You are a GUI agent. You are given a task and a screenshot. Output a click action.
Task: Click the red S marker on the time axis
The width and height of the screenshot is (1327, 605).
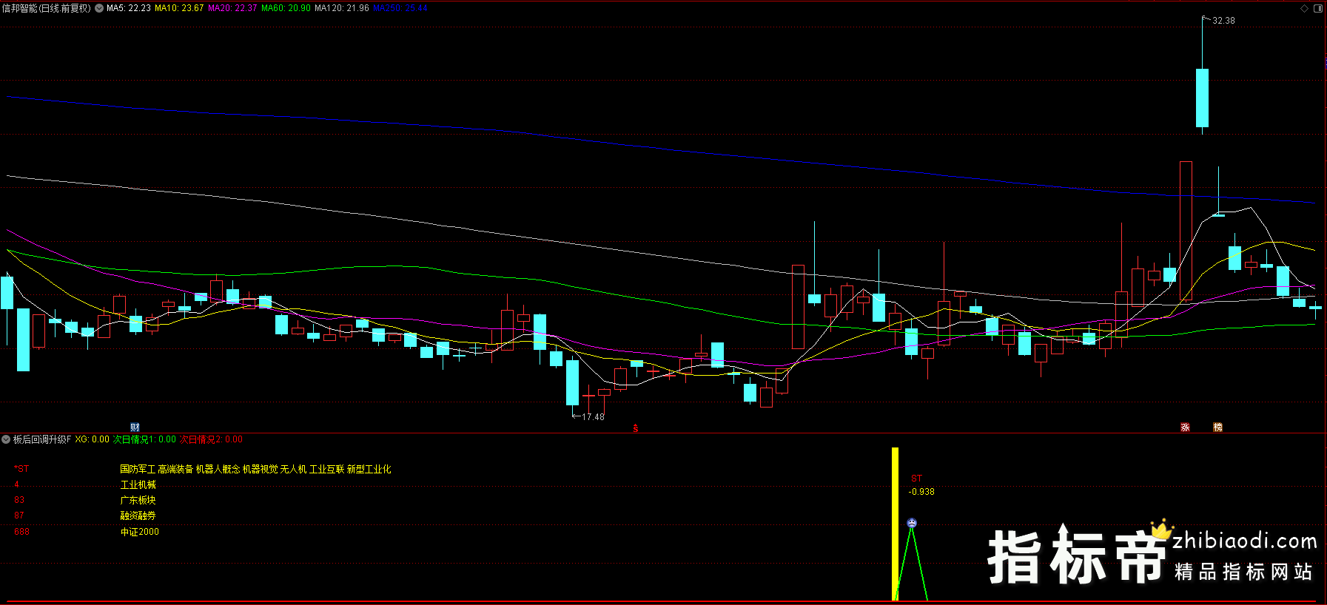635,428
